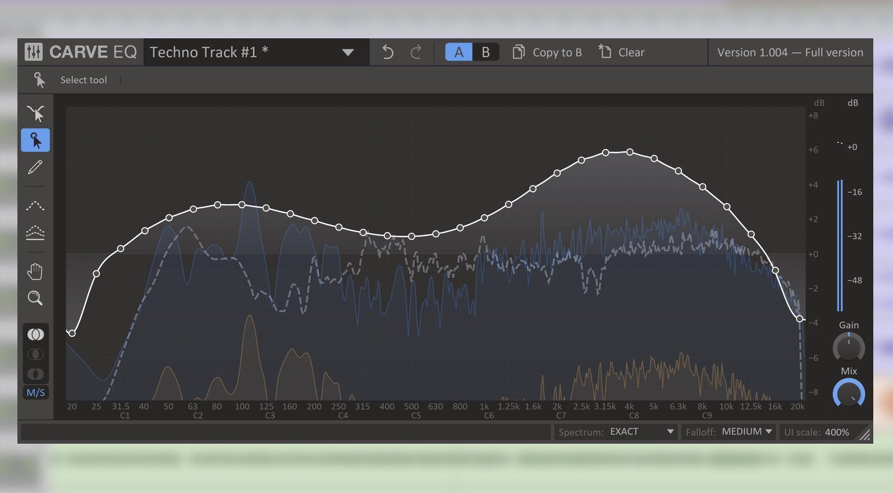Click the undo arrow
The image size is (893, 493).
pos(387,52)
